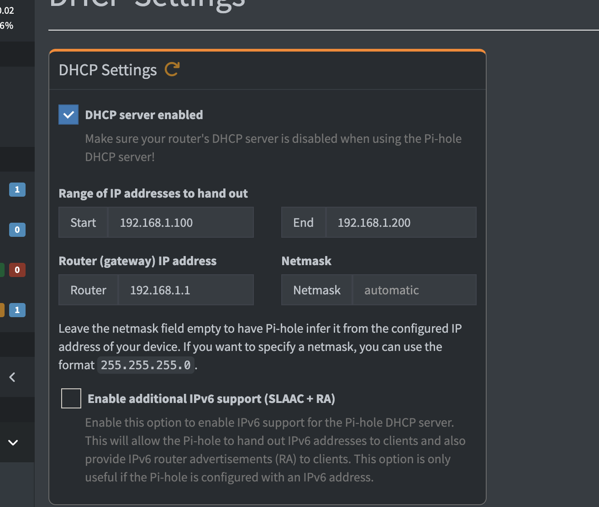Click the End IP address field
The width and height of the screenshot is (599, 507).
point(401,222)
